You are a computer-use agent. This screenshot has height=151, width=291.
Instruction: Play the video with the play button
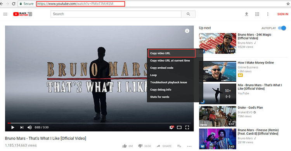pyautogui.click(x=13, y=127)
